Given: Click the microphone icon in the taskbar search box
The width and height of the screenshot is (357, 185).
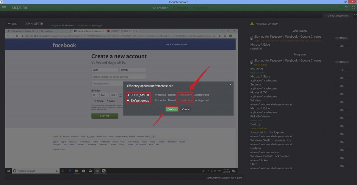Looking at the screenshot, I should click(x=57, y=171).
